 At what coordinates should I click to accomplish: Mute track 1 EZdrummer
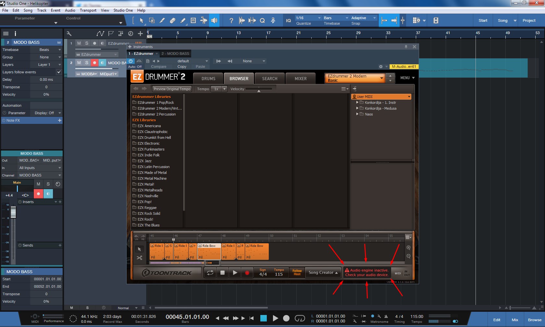[x=79, y=43]
